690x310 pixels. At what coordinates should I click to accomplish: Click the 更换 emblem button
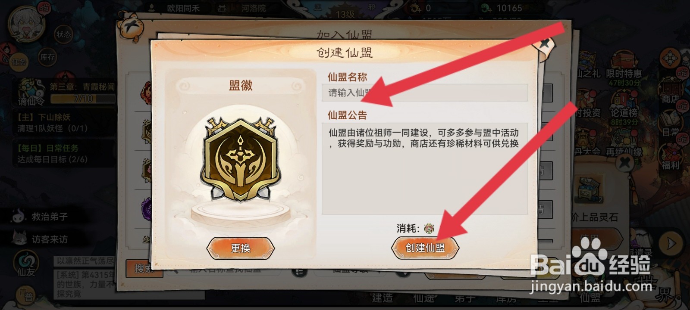tap(241, 248)
